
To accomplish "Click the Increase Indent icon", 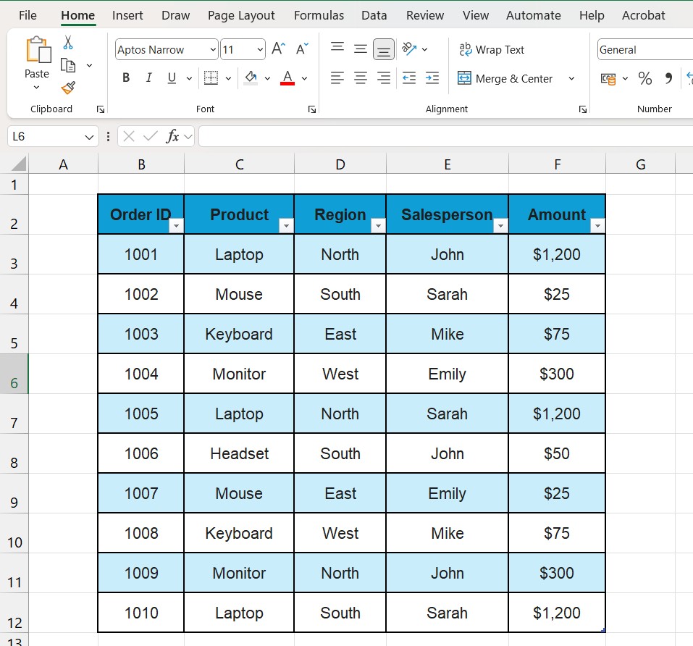I will pos(432,78).
